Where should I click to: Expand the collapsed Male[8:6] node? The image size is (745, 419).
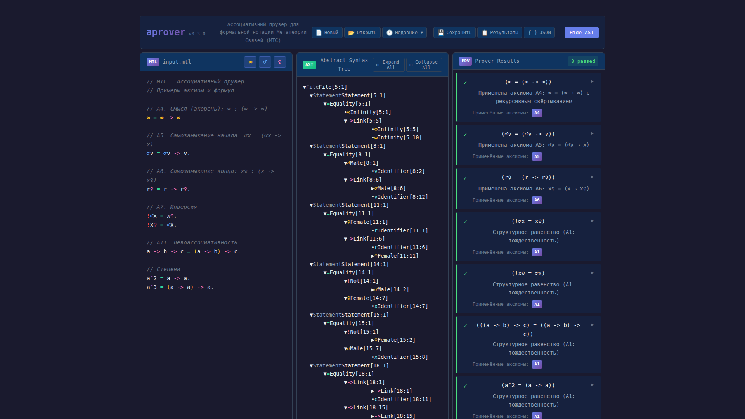pyautogui.click(x=373, y=189)
